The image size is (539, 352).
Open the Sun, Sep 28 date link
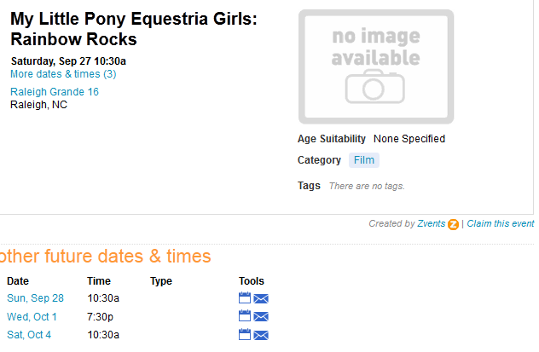pyautogui.click(x=35, y=298)
